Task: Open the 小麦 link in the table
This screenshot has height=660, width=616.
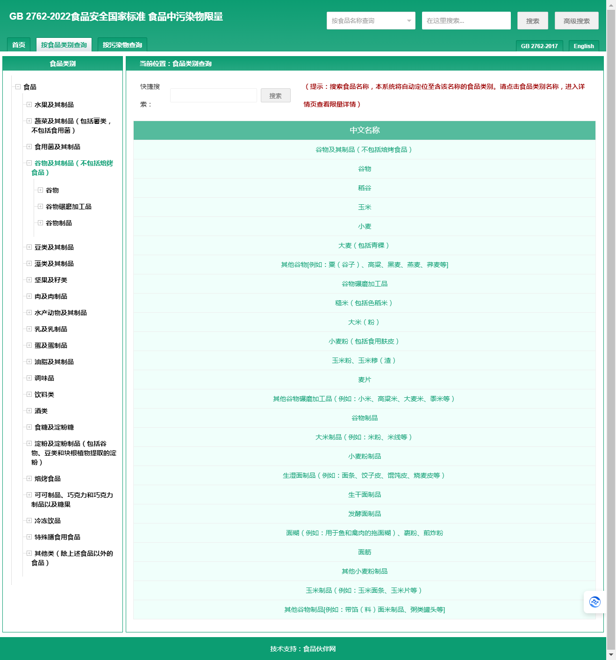Action: pos(365,226)
